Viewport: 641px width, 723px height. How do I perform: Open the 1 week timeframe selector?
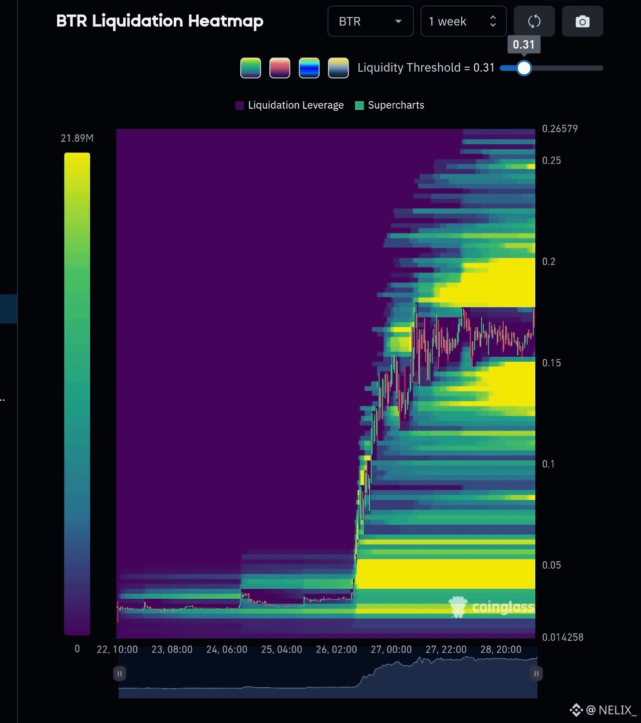464,21
